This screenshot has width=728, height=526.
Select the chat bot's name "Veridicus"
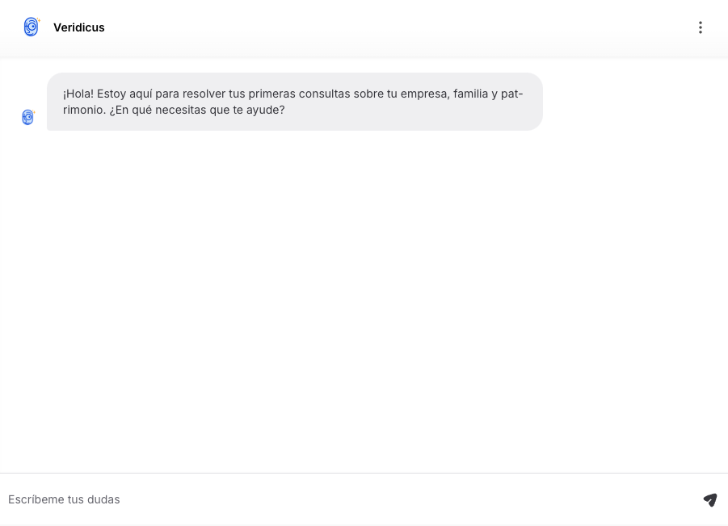tap(79, 27)
